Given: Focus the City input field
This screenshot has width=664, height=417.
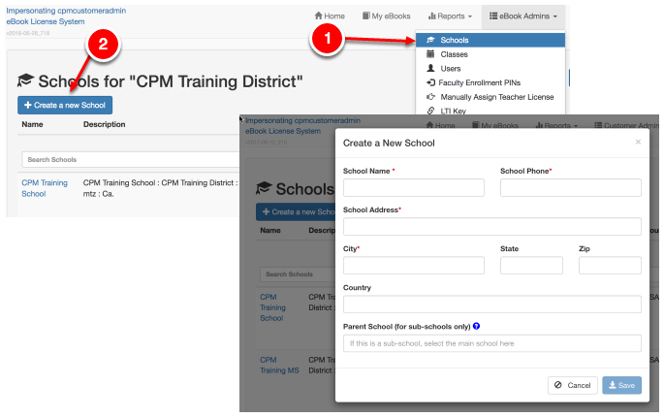Looking at the screenshot, I should [414, 266].
